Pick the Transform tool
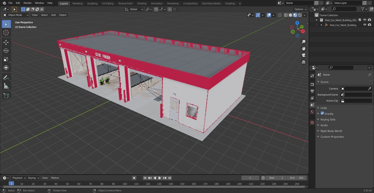374x193 pixels. tap(6, 68)
